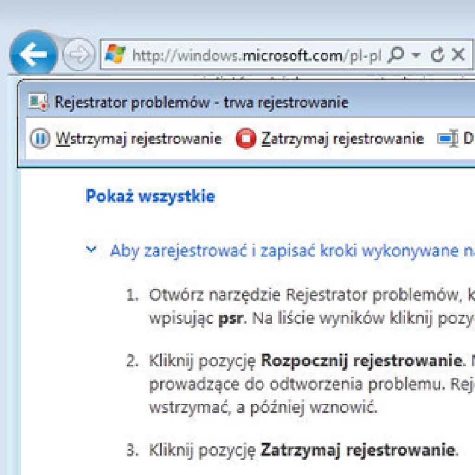Click the text wstrzymać, a później wznowić
The height and width of the screenshot is (475, 475).
point(263,408)
